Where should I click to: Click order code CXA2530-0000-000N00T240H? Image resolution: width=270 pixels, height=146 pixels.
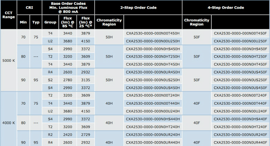click(153, 96)
